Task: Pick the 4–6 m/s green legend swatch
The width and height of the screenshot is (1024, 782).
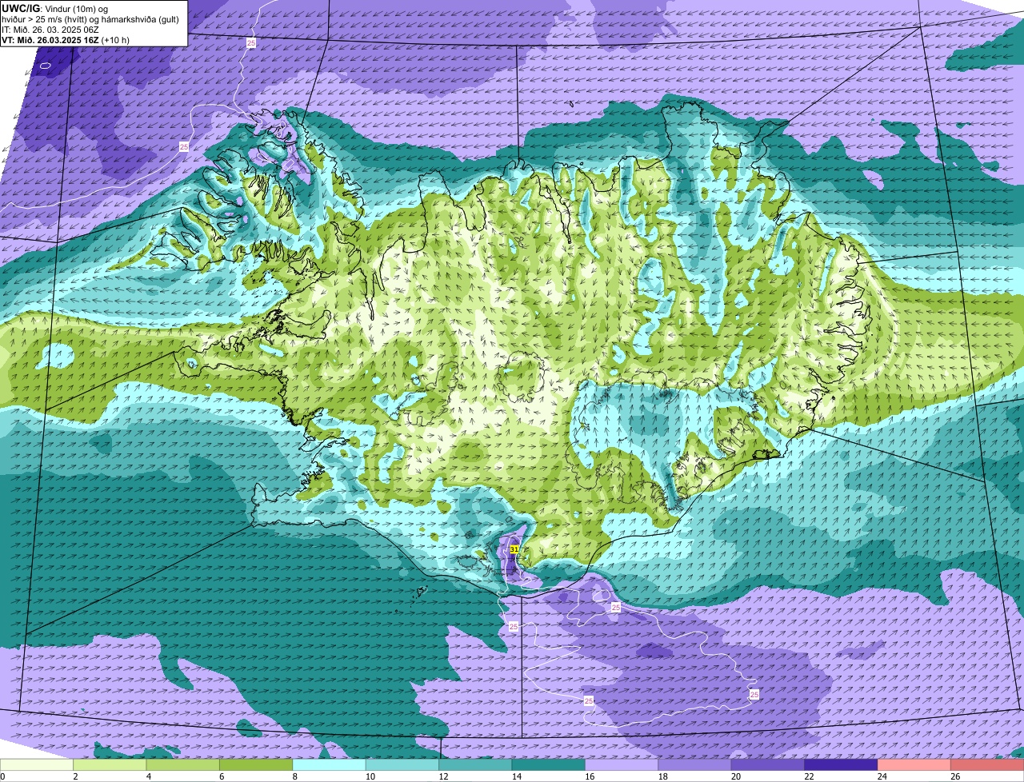Action: click(x=182, y=764)
